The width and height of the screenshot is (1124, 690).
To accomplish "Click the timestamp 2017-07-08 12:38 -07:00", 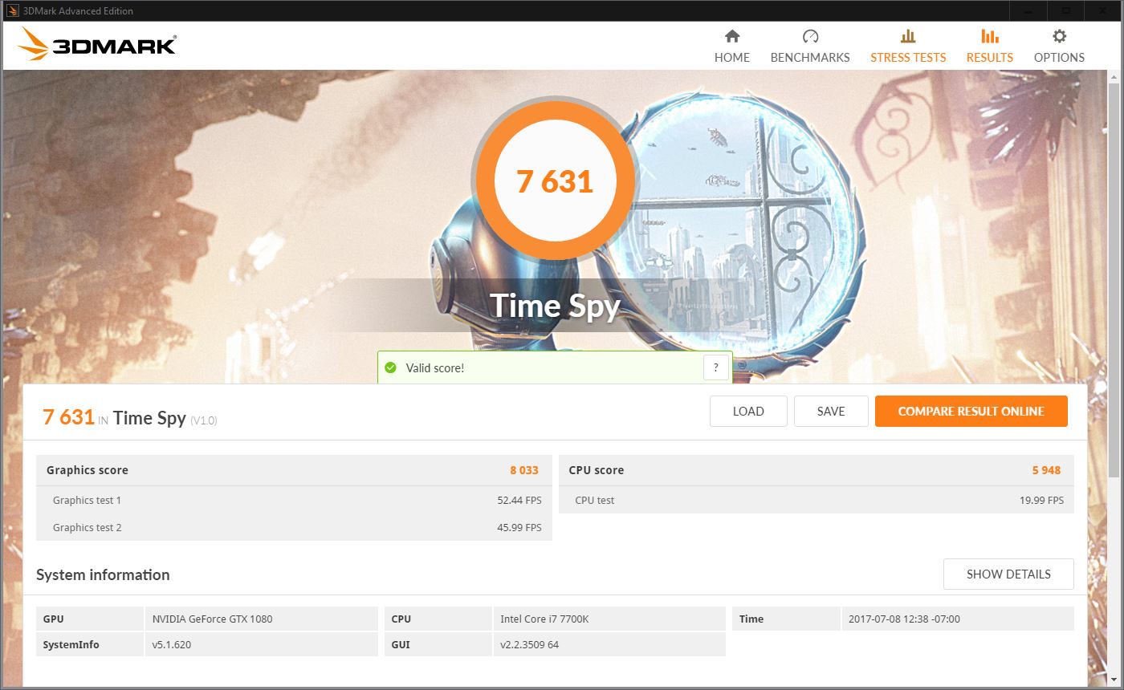I will coord(904,619).
